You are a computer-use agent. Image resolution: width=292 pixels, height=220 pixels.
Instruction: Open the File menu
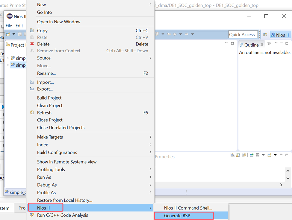click(x=9, y=26)
